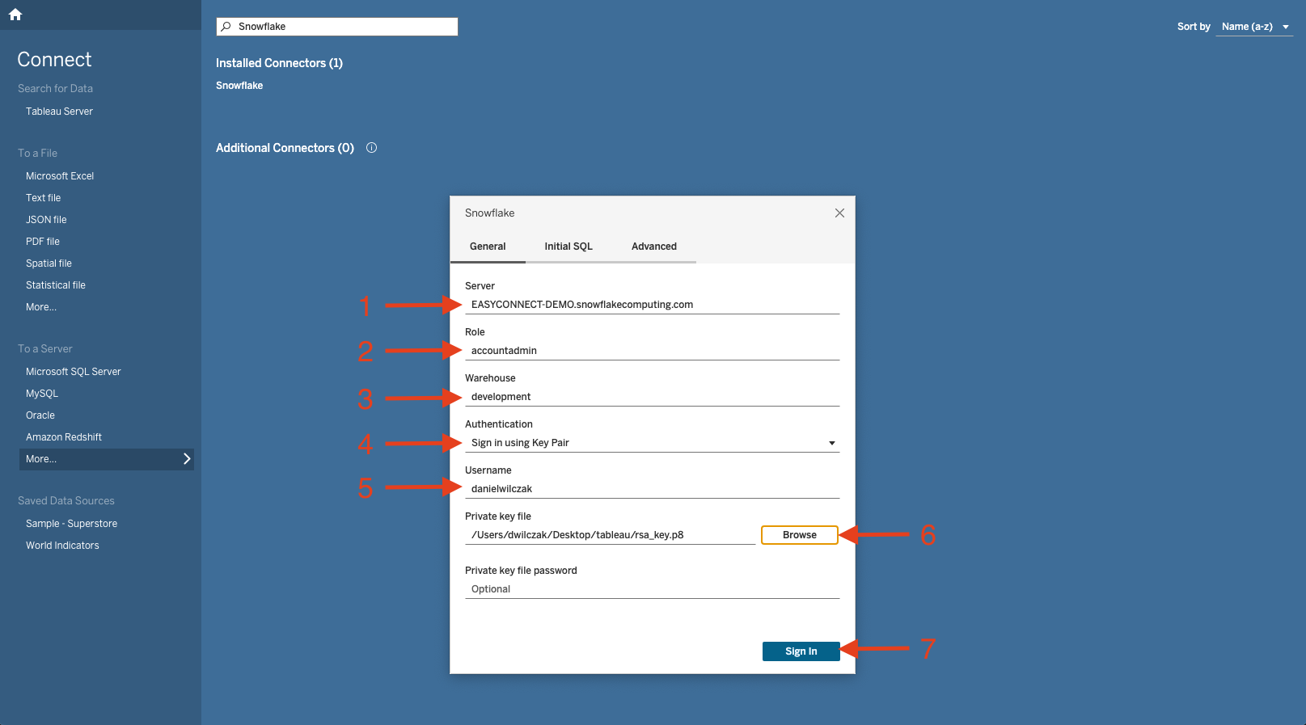Viewport: 1306px width, 725px height.
Task: Click the Server input field
Action: [653, 305]
